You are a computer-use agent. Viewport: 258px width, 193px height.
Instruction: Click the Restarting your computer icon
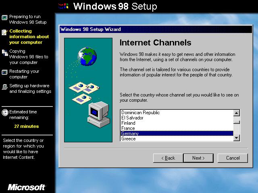pyautogui.click(x=4, y=72)
